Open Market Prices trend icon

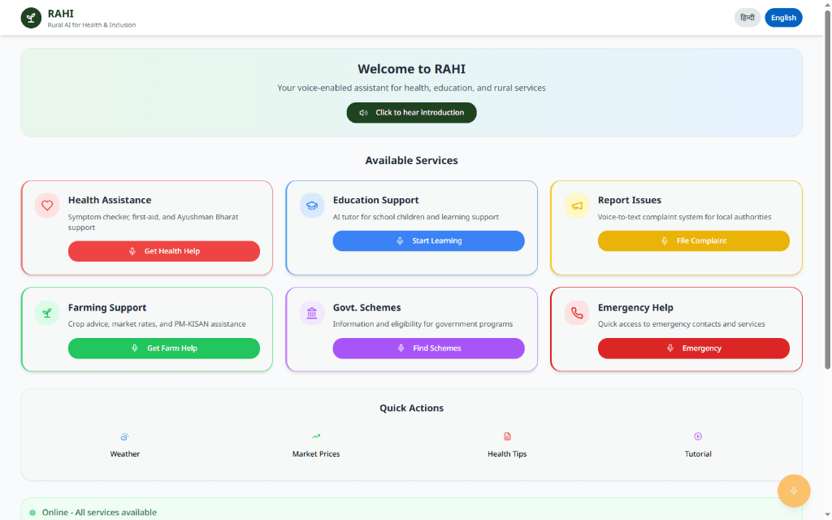tap(316, 436)
